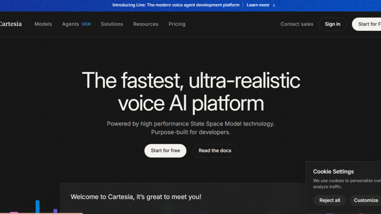Click the NEW badge beside Agents

coord(86,24)
